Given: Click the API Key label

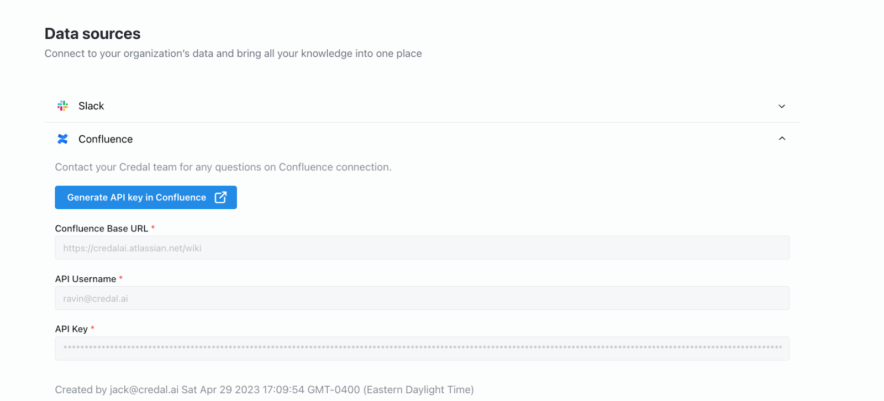Looking at the screenshot, I should tap(71, 329).
